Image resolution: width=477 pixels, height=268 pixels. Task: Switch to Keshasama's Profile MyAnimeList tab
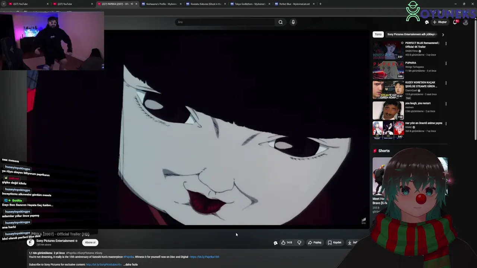coord(161,4)
